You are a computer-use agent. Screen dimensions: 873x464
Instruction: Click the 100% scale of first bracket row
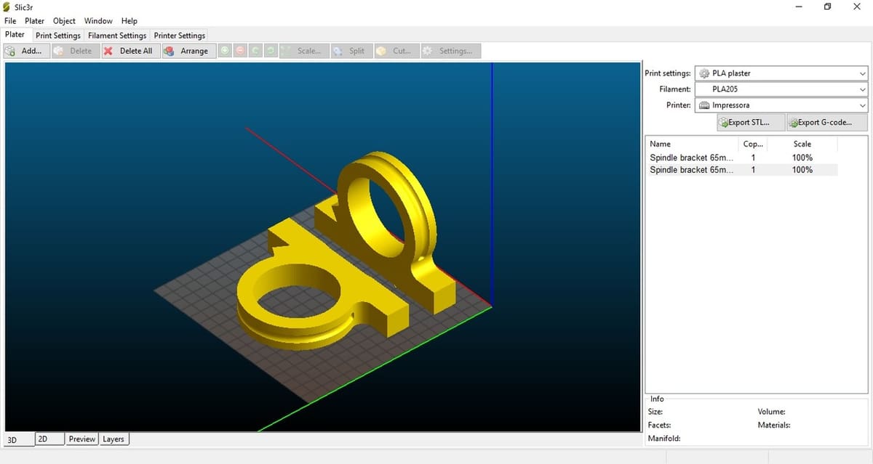point(802,158)
